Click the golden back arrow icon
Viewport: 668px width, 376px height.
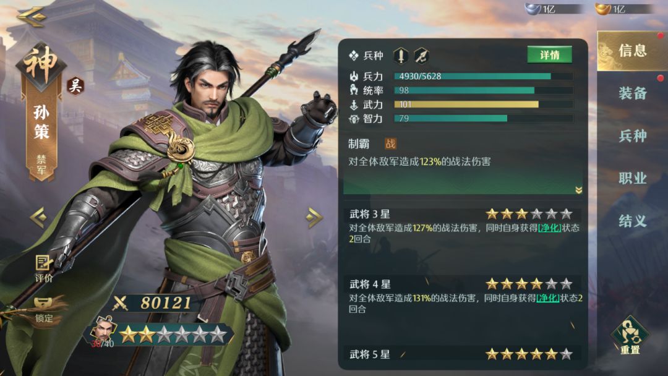(31, 17)
